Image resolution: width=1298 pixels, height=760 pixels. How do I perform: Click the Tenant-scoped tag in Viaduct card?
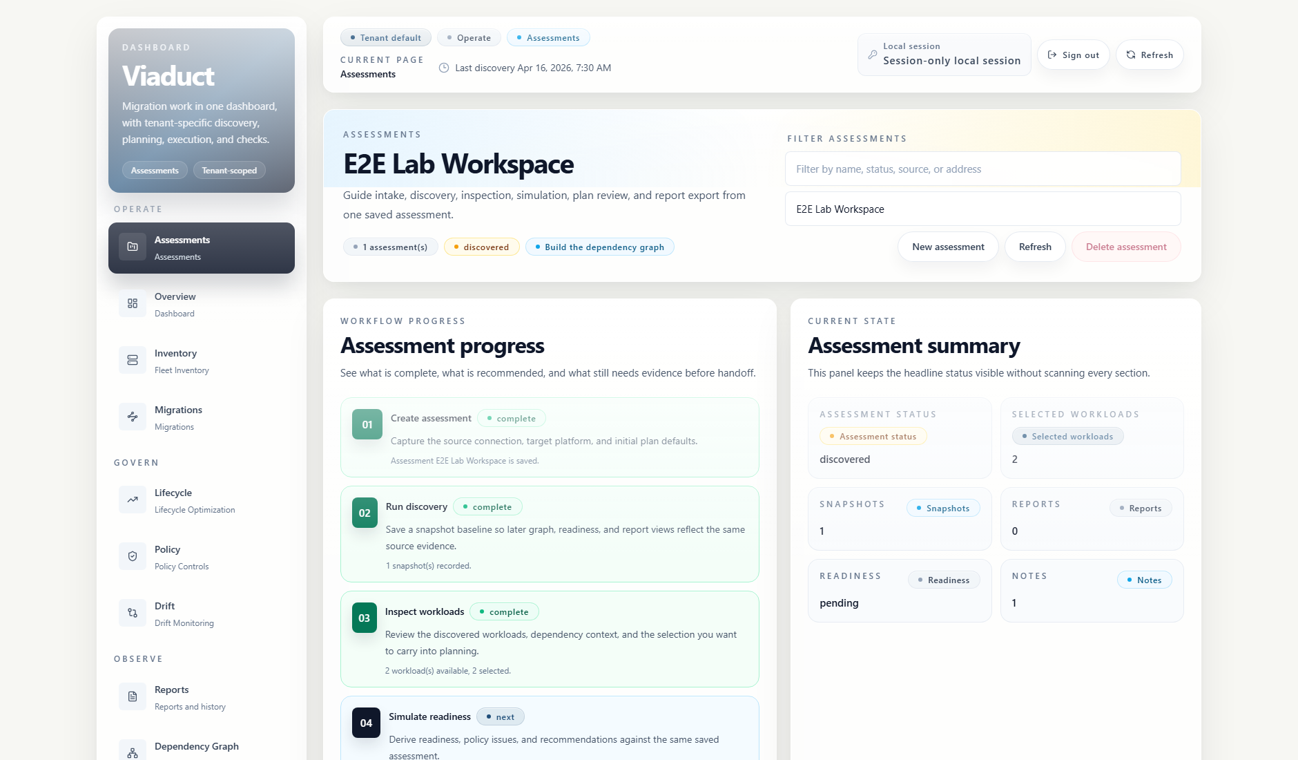coord(229,170)
